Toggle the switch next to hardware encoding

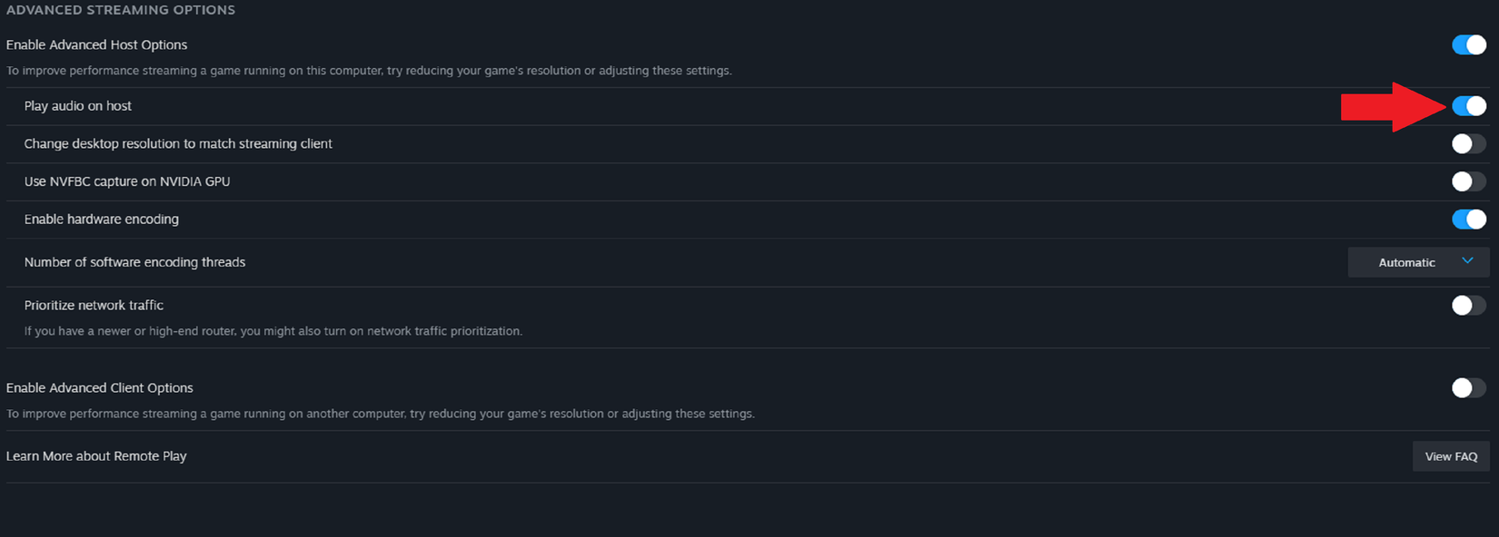pyautogui.click(x=1468, y=219)
